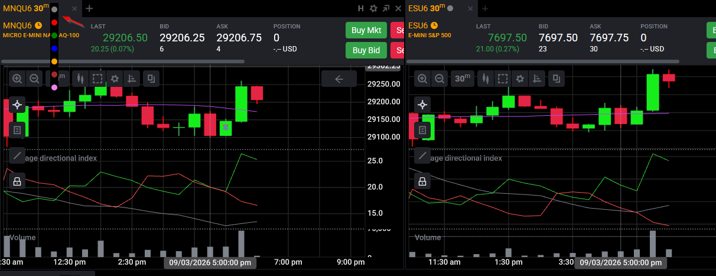Toggle crosshair cursor on ESU6 chart

click(x=422, y=105)
